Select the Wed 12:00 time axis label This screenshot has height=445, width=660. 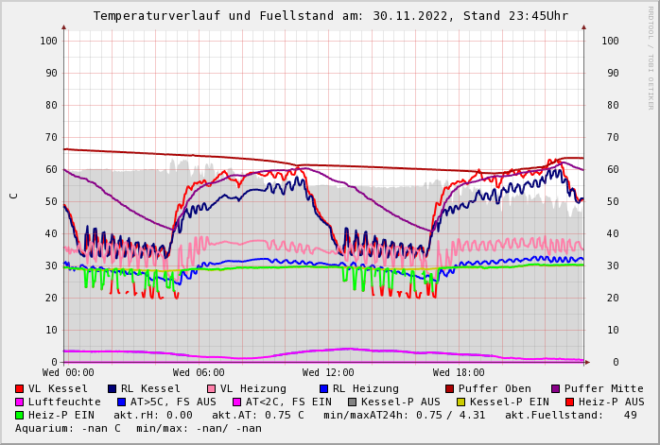pyautogui.click(x=328, y=372)
